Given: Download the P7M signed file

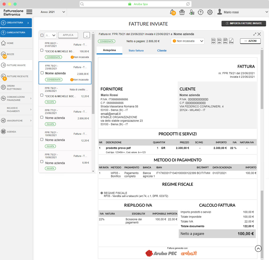Looking at the screenshot, I should click(x=231, y=41).
